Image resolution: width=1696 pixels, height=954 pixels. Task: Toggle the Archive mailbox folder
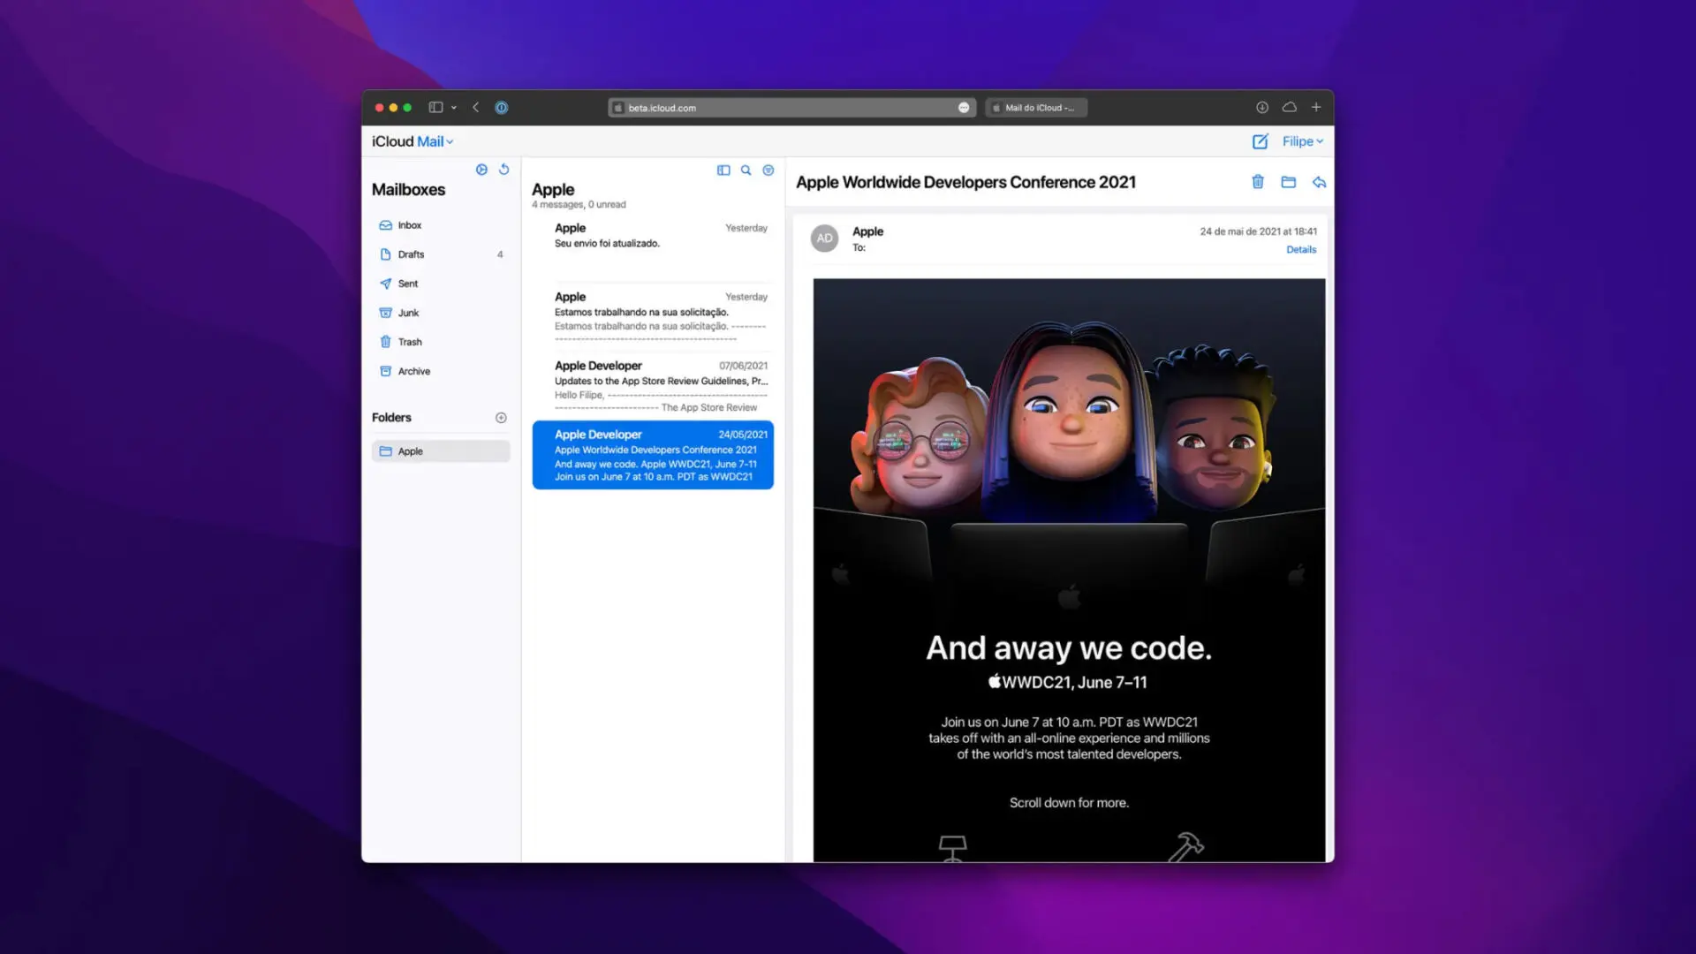(413, 370)
